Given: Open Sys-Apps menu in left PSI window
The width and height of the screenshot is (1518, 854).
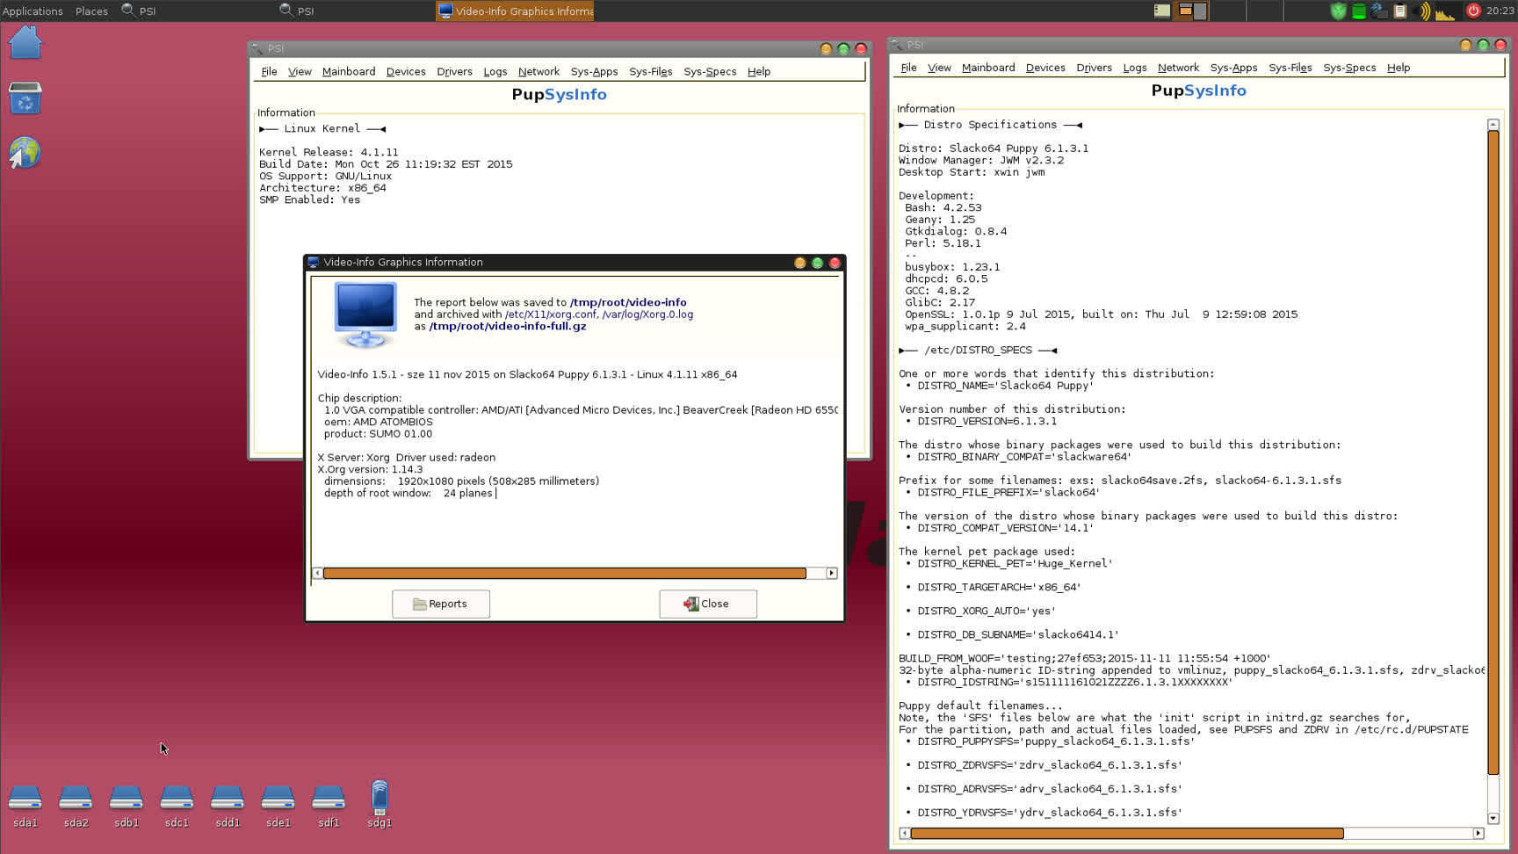Looking at the screenshot, I should [x=594, y=71].
